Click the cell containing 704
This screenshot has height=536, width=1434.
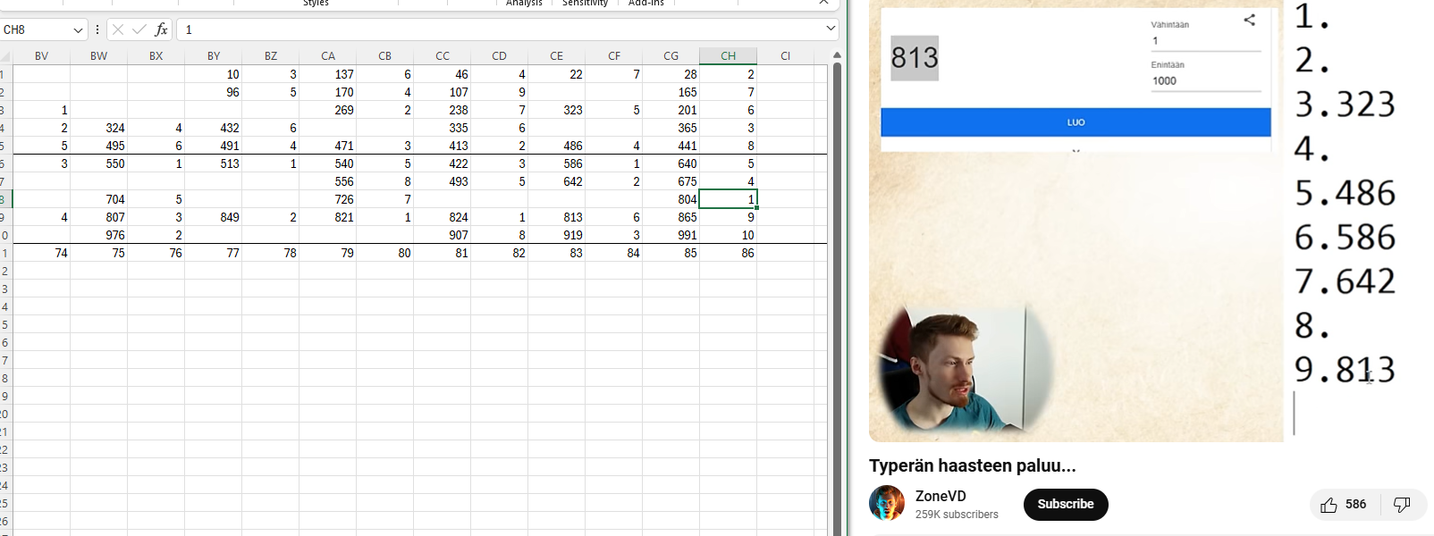pos(98,199)
